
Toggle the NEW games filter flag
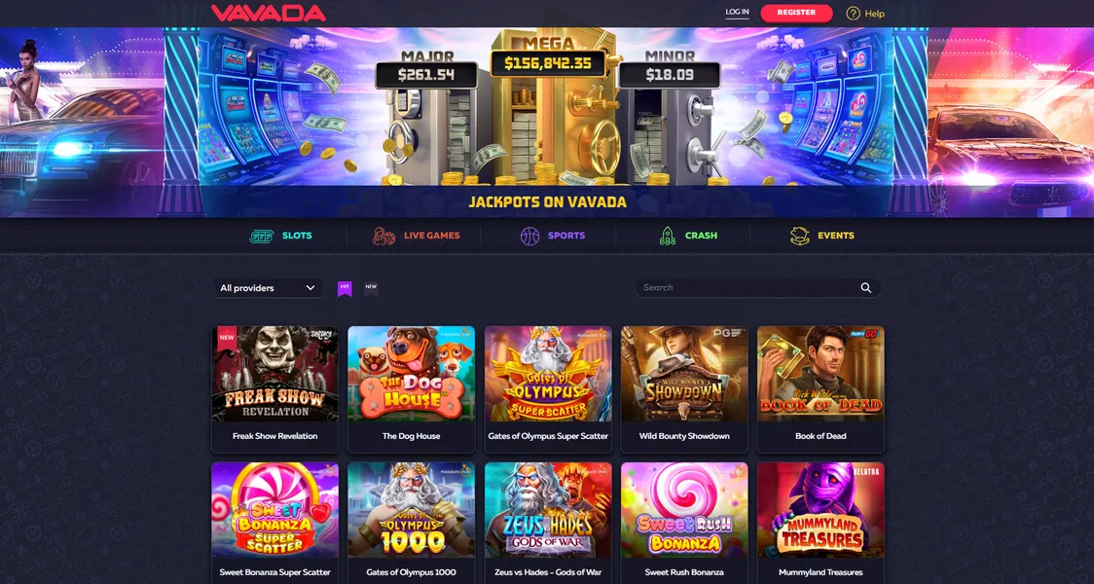coord(371,288)
